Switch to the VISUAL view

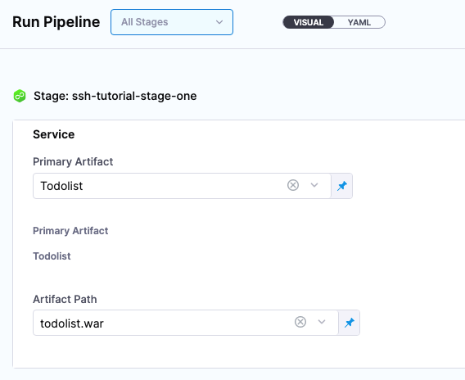[x=309, y=22]
